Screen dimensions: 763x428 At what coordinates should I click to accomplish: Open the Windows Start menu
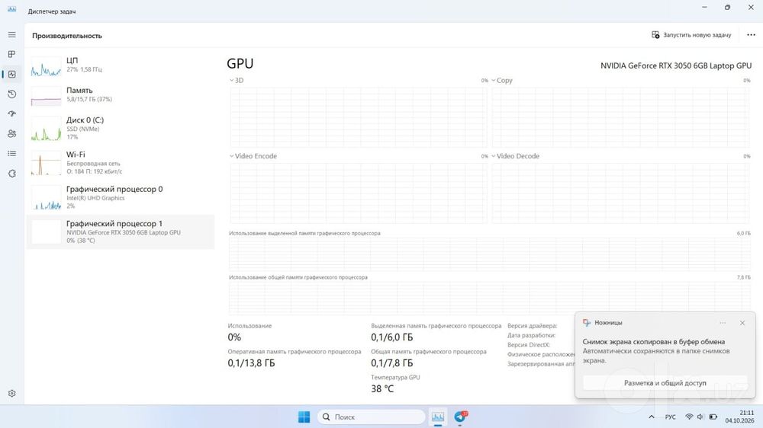click(x=304, y=417)
